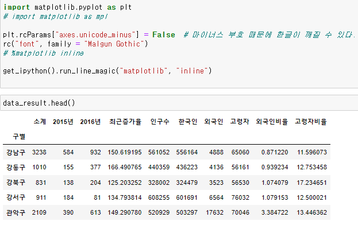Click the 외국인비율 column header
This screenshot has width=358, height=225.
tap(272, 122)
